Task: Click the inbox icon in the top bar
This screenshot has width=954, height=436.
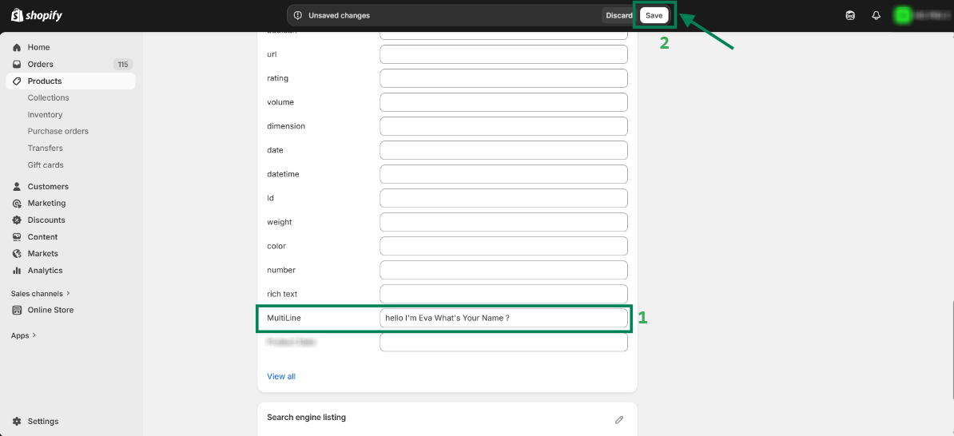Action: [850, 15]
